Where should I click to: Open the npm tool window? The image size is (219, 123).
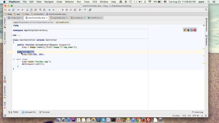coord(5,79)
